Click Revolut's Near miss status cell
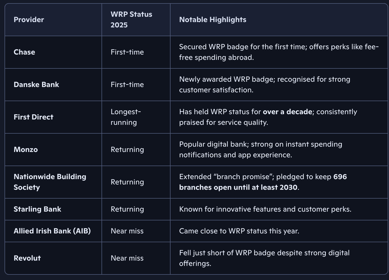The image size is (389, 280). tap(127, 258)
